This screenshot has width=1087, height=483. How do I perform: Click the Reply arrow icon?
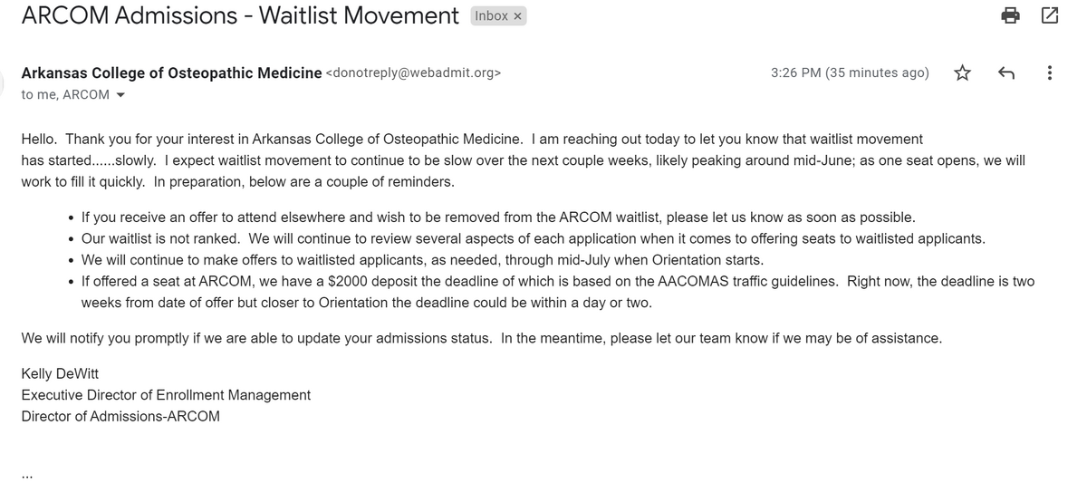coord(1005,73)
